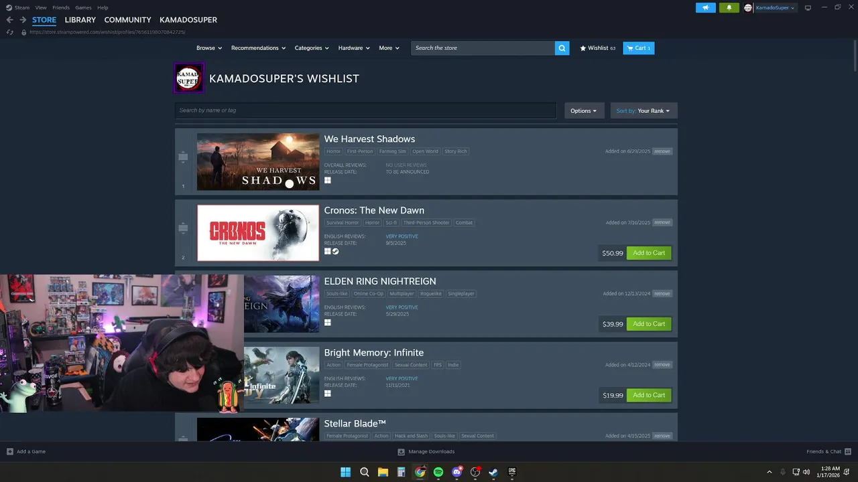The width and height of the screenshot is (858, 482).
Task: Click the Steam logo in the title bar
Action: (9, 7)
